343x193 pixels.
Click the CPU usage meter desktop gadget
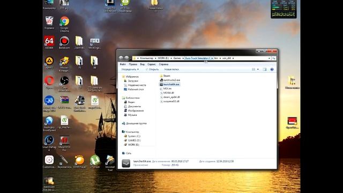click(x=284, y=9)
